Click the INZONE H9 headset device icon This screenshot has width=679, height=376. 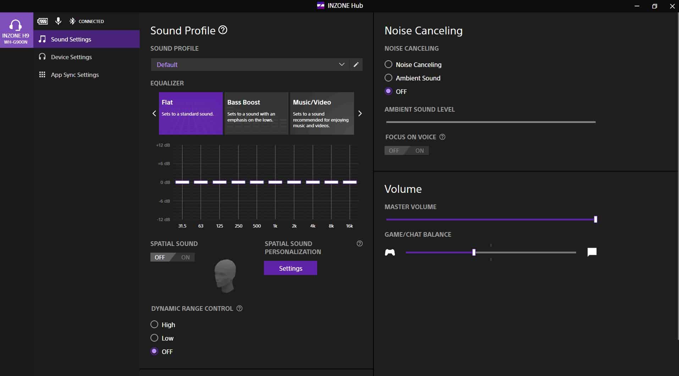(x=16, y=30)
